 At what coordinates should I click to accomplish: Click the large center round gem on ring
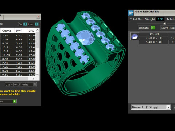(x=85, y=38)
